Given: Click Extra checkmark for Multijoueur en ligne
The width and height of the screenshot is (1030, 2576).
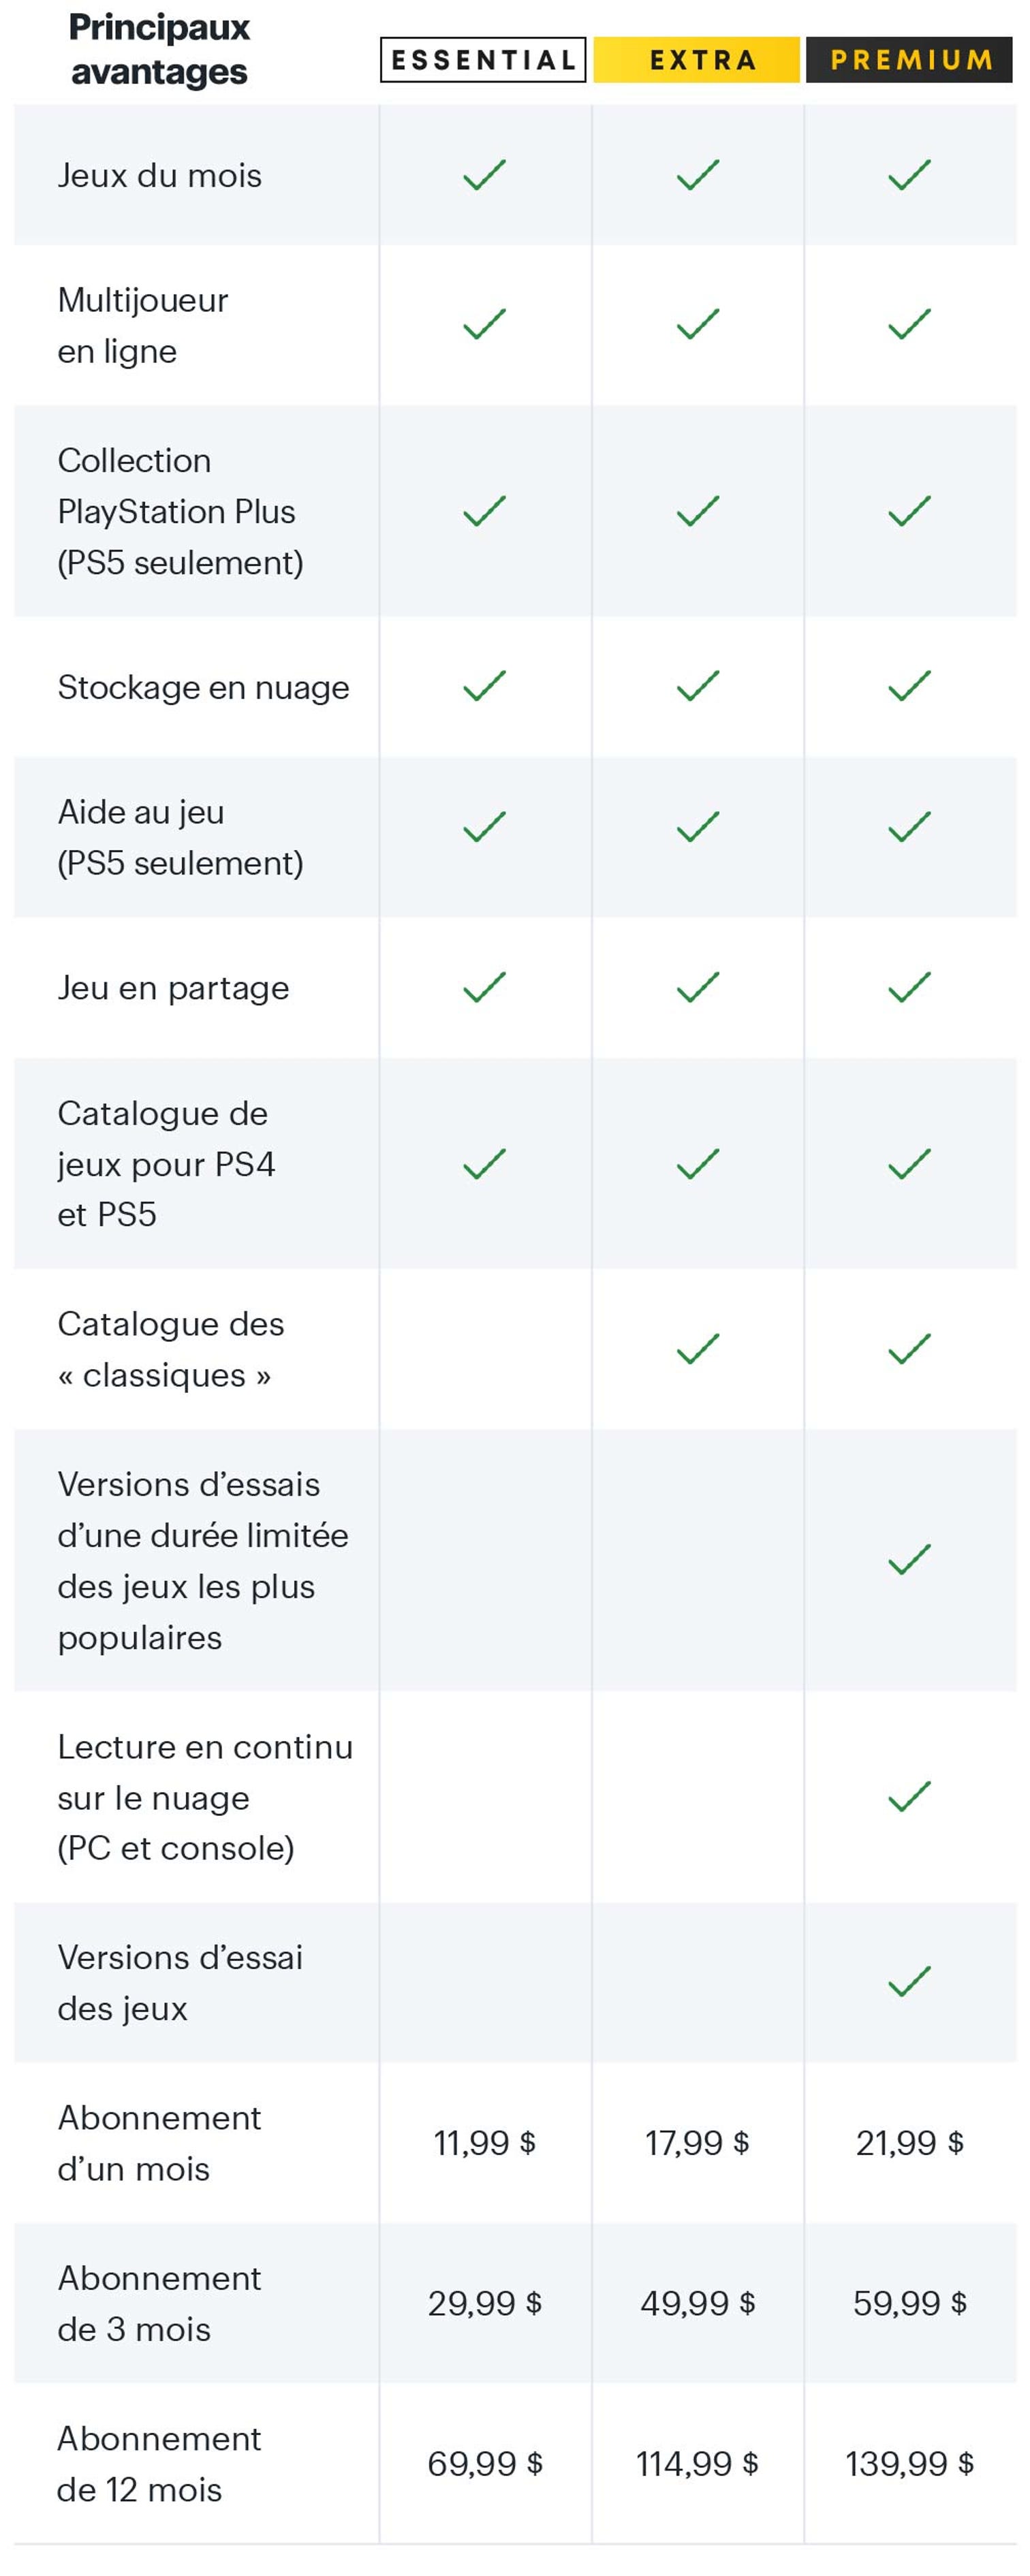Looking at the screenshot, I should pos(697,325).
